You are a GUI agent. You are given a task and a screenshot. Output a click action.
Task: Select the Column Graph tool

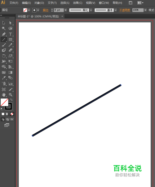click(10, 84)
